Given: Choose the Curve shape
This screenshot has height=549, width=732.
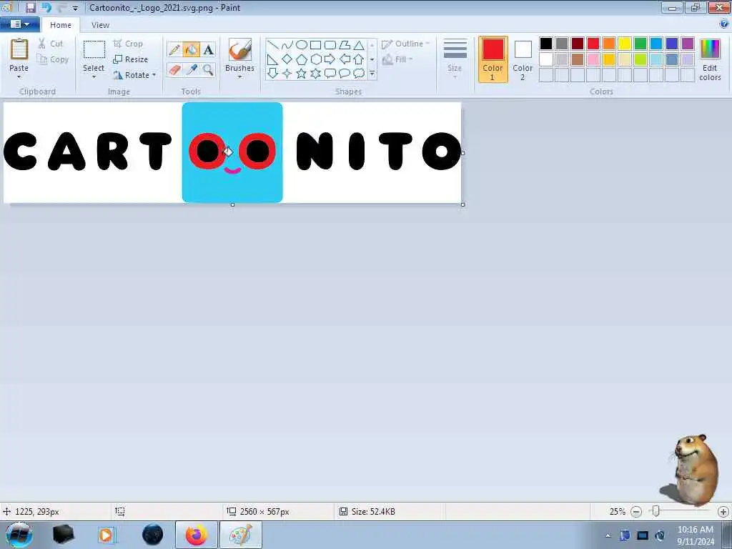Looking at the screenshot, I should [287, 45].
